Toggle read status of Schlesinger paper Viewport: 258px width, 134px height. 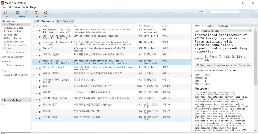point(37,31)
